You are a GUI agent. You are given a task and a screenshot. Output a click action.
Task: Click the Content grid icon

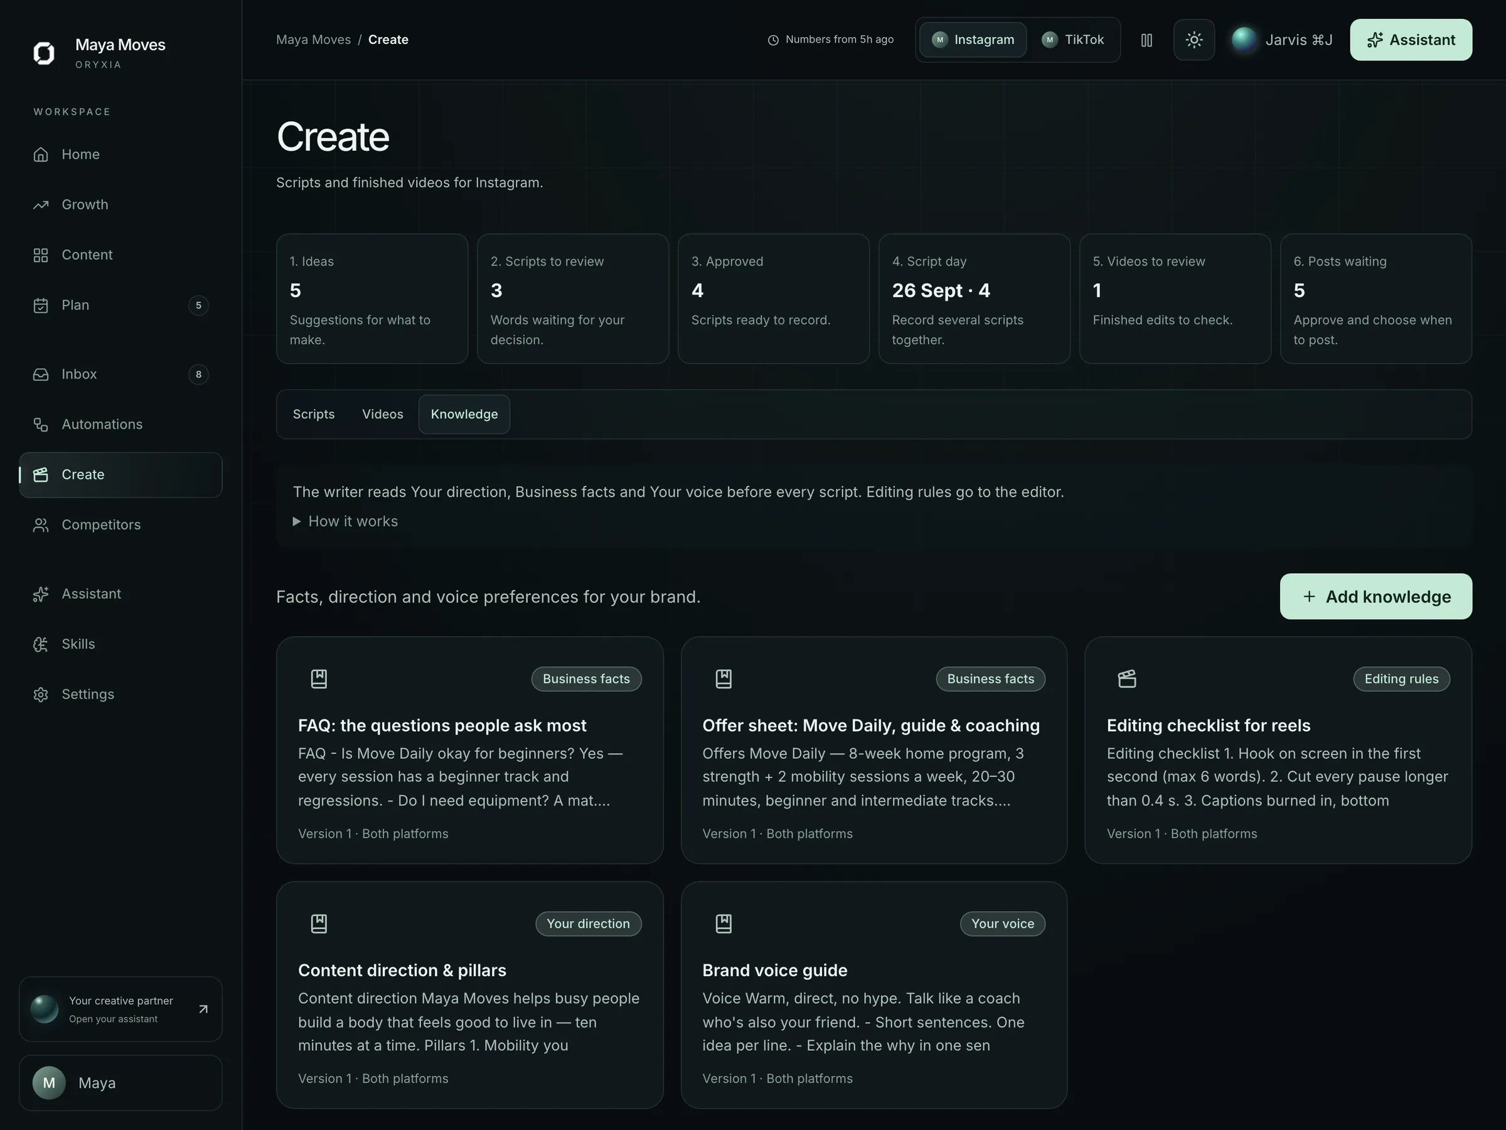(41, 256)
